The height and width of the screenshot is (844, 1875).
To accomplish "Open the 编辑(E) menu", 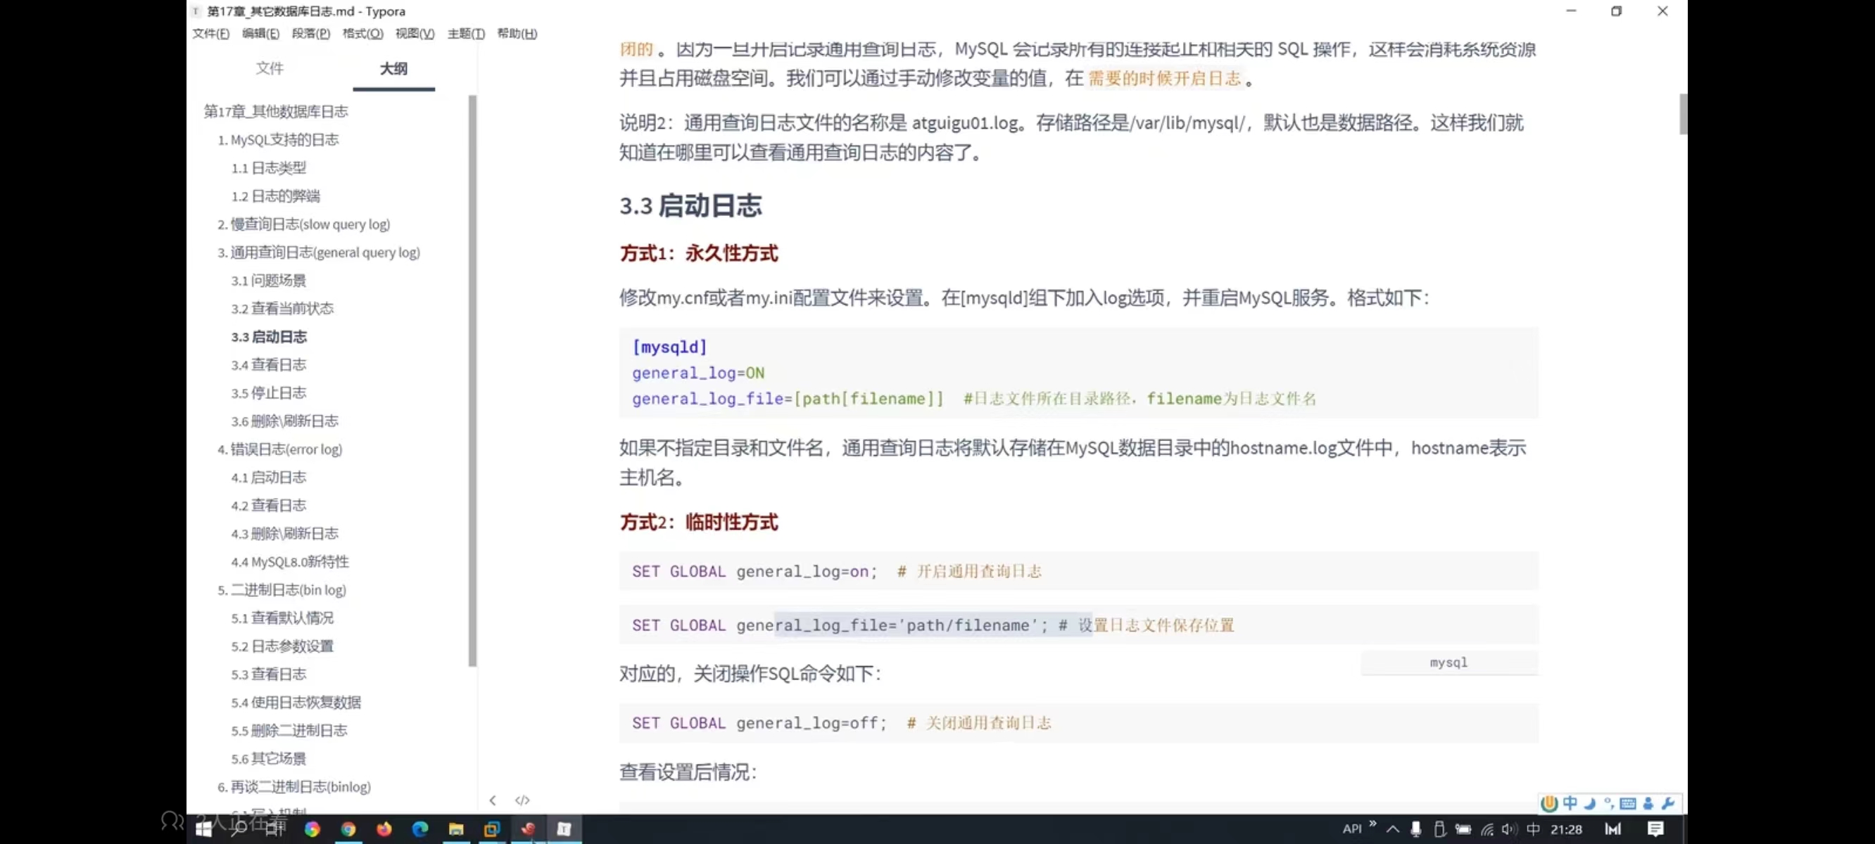I will 260,34.
